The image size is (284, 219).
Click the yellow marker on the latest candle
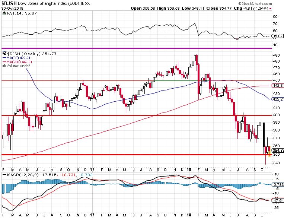click(269, 154)
